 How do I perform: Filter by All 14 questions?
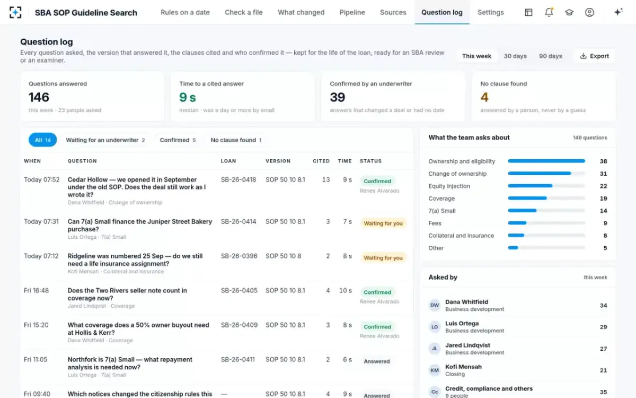tap(42, 140)
